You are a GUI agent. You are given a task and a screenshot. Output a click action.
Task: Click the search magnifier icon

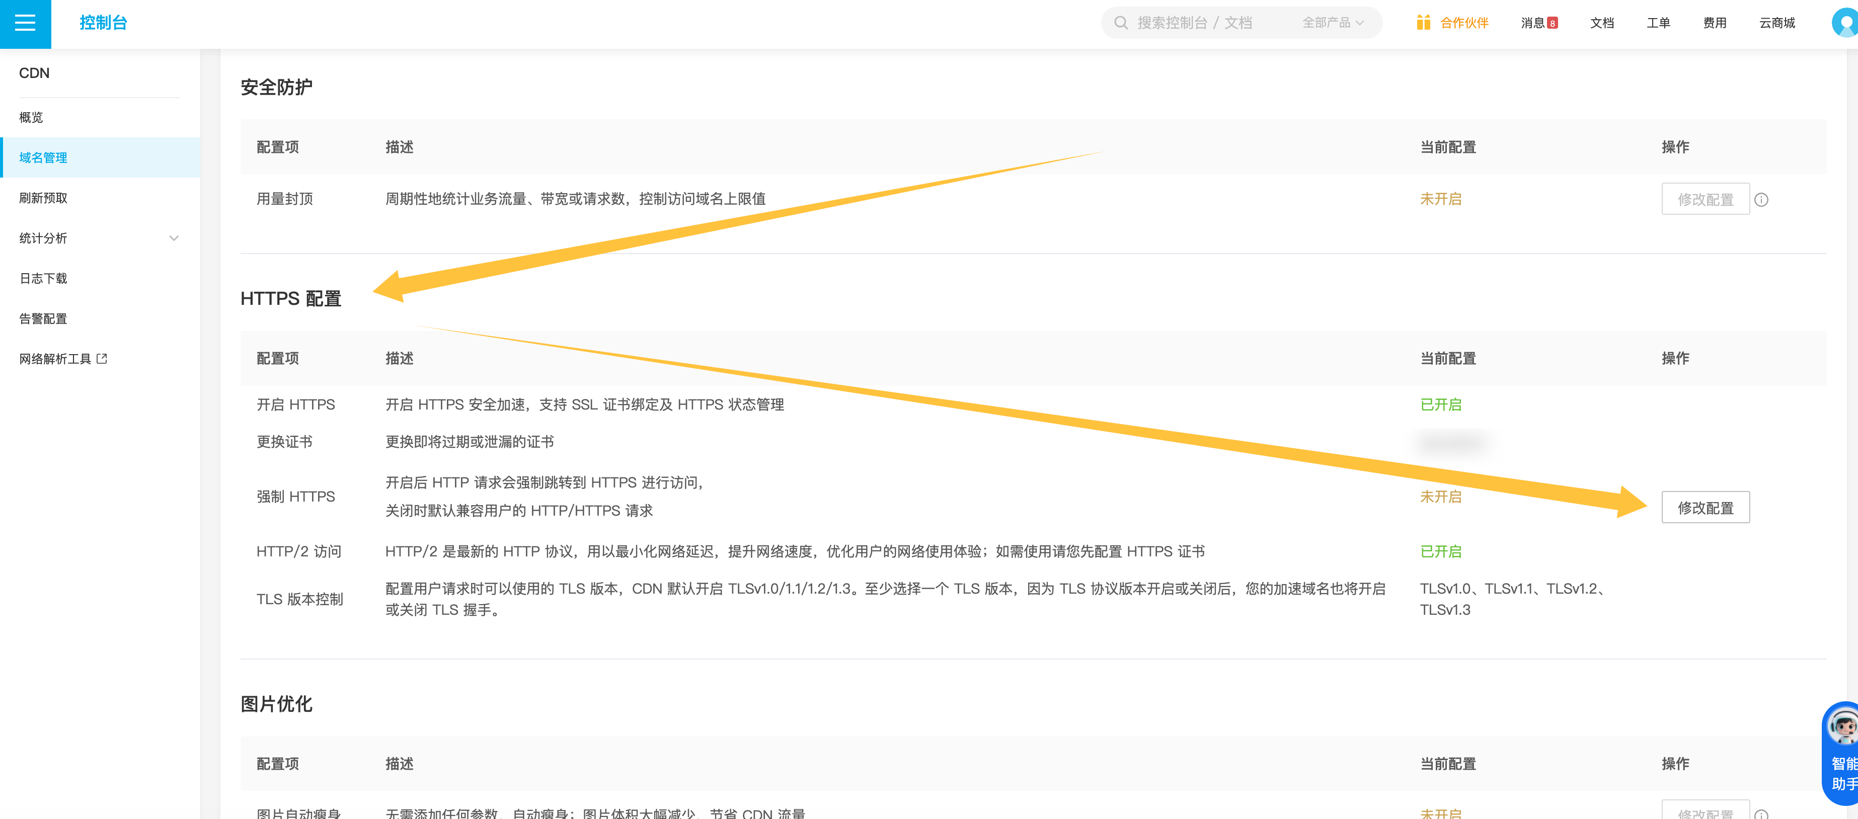click(x=1120, y=23)
